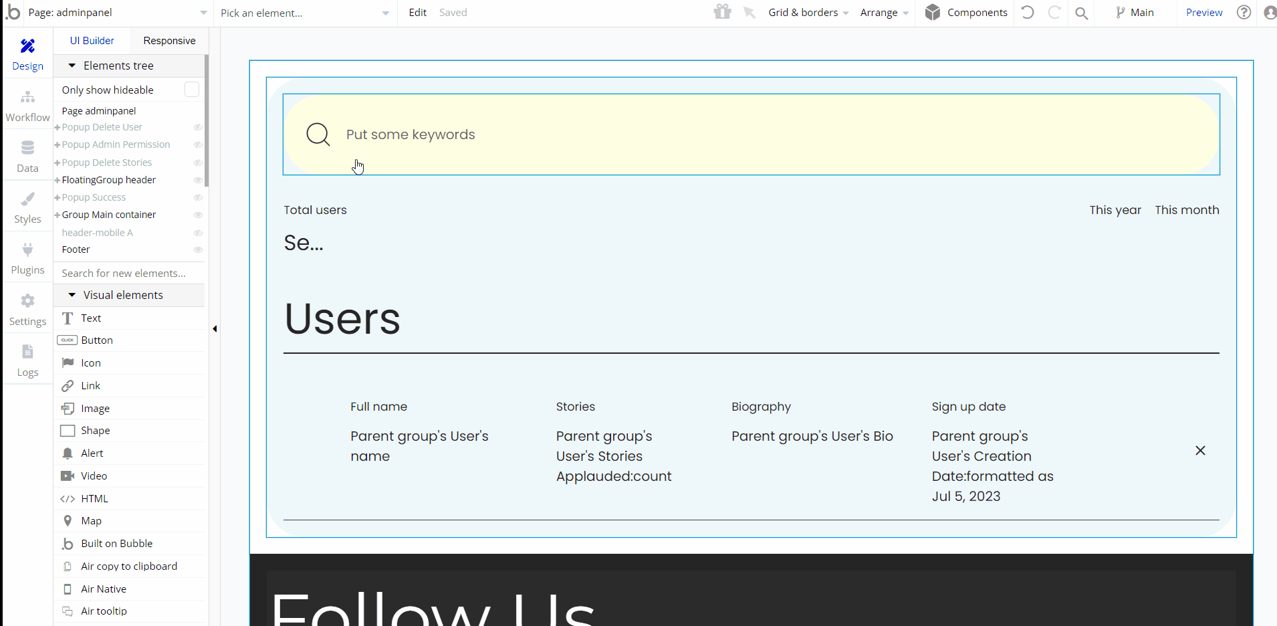Toggle visibility of FloatingGroup header
The width and height of the screenshot is (1277, 626).
pos(198,180)
